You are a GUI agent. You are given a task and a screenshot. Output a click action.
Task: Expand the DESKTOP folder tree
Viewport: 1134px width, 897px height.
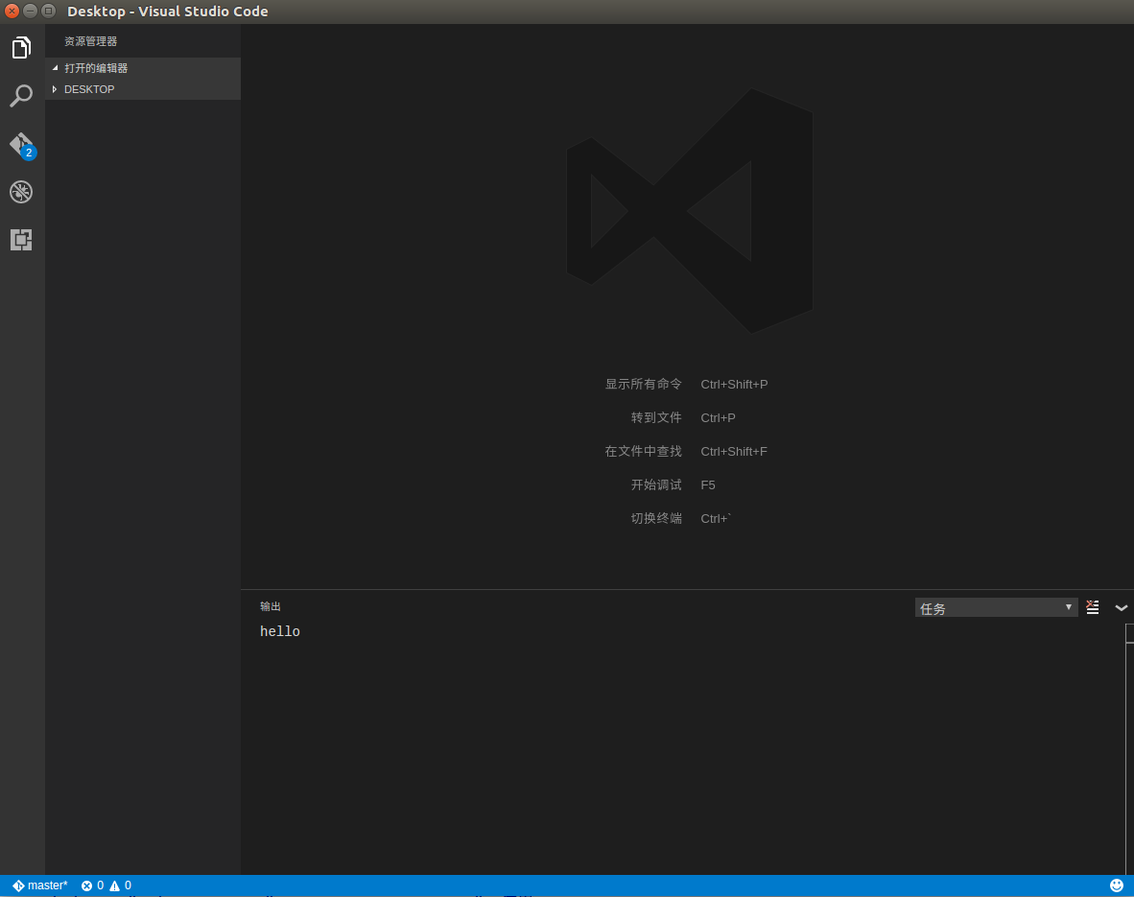[143, 89]
